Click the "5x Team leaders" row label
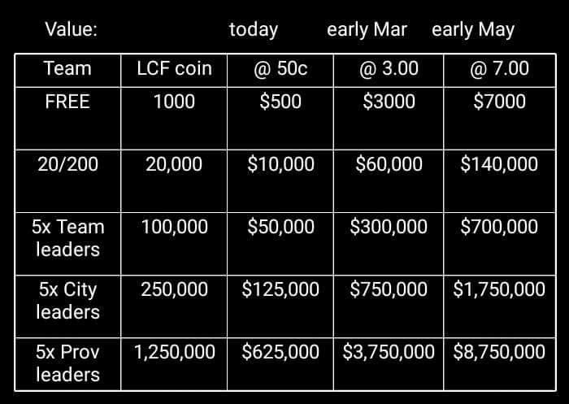The height and width of the screenshot is (404, 569). tap(67, 237)
